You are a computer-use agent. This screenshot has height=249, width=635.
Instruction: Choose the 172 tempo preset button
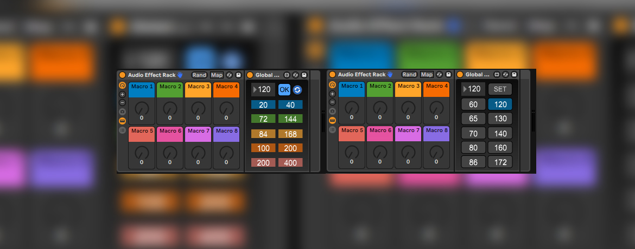point(500,162)
